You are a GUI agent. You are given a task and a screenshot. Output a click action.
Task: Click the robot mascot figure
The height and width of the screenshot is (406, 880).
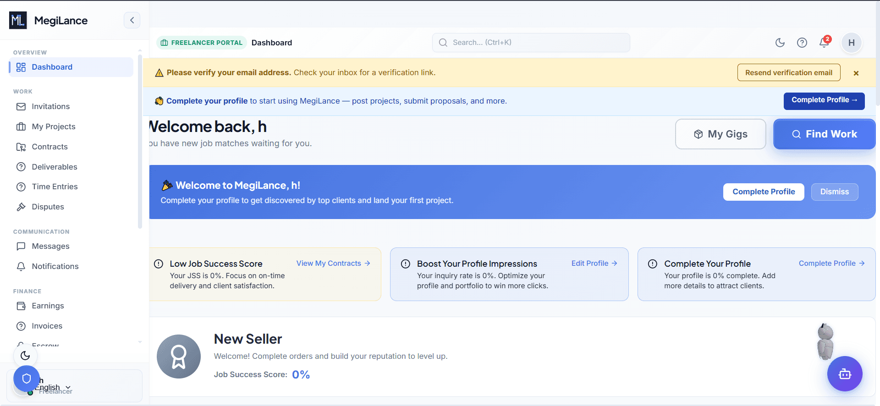[825, 341]
